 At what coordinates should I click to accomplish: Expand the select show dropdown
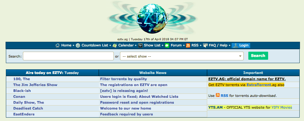click(x=182, y=56)
